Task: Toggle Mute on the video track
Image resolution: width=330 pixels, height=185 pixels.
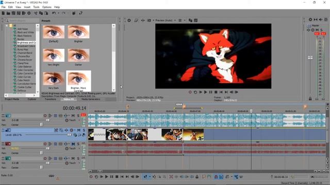Action: (79, 130)
